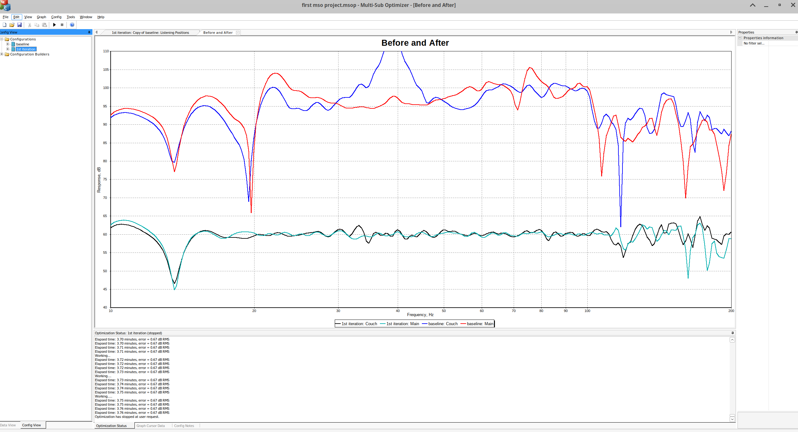This screenshot has height=432, width=798.
Task: Open help via the blue question icon
Action: (72, 25)
